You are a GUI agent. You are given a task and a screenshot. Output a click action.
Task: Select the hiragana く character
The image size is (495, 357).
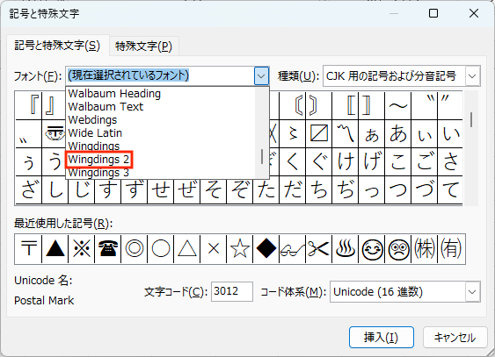pos(292,161)
